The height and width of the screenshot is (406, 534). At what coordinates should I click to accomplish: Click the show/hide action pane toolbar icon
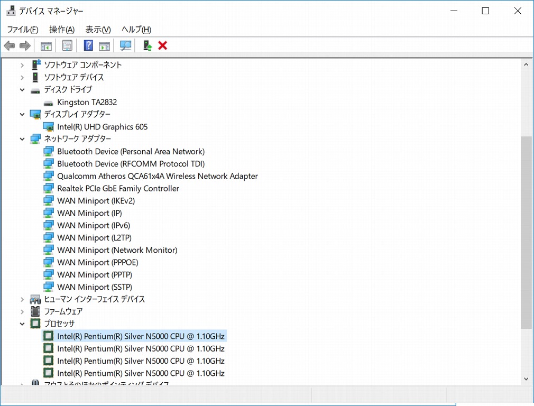coord(105,45)
